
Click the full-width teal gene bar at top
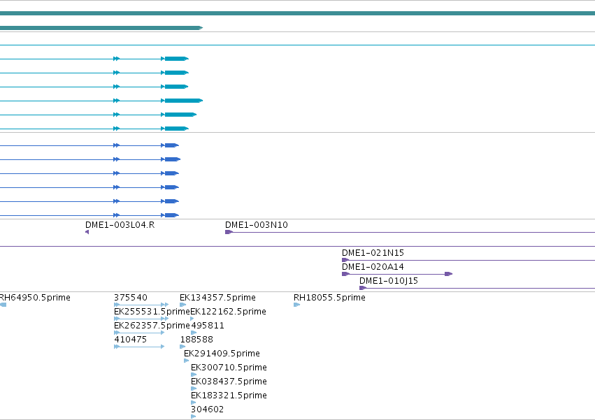pyautogui.click(x=298, y=13)
